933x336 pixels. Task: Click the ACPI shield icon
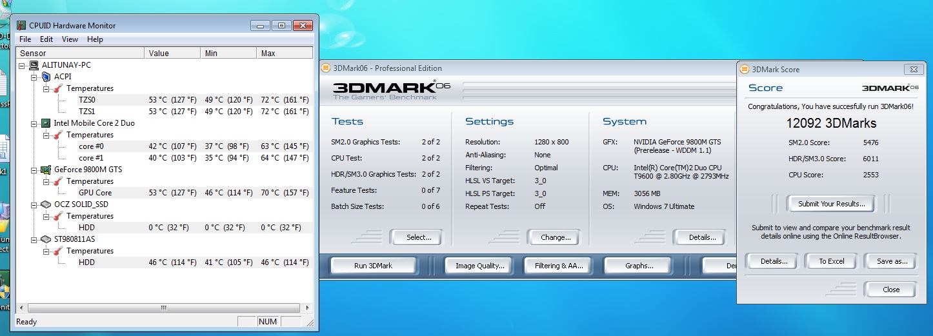(x=46, y=77)
